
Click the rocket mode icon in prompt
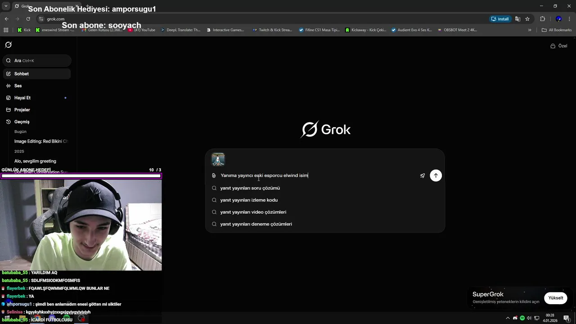click(x=422, y=175)
